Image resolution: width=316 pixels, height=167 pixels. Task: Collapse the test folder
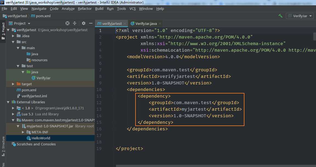click(18, 66)
